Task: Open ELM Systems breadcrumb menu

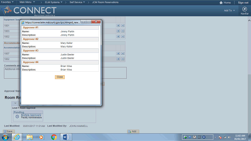Action: pos(53,2)
